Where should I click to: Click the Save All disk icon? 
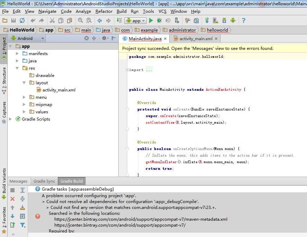click(13, 20)
